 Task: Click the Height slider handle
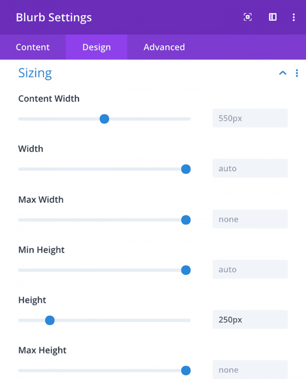point(49,320)
